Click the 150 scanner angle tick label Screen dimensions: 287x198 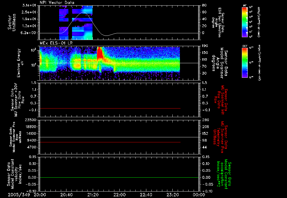point(205,53)
